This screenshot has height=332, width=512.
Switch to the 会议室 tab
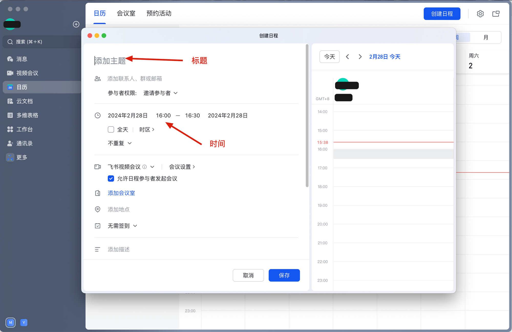pos(126,13)
